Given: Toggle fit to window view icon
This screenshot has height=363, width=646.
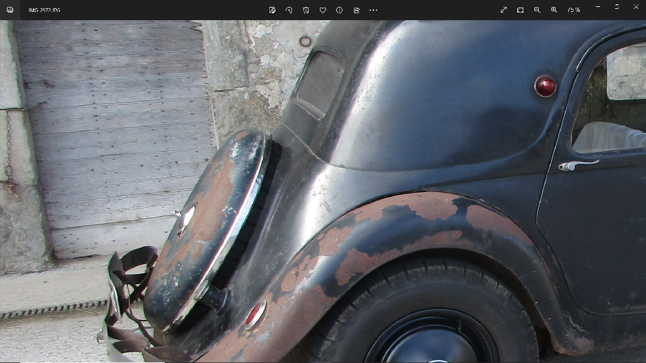Looking at the screenshot, I should tap(520, 10).
